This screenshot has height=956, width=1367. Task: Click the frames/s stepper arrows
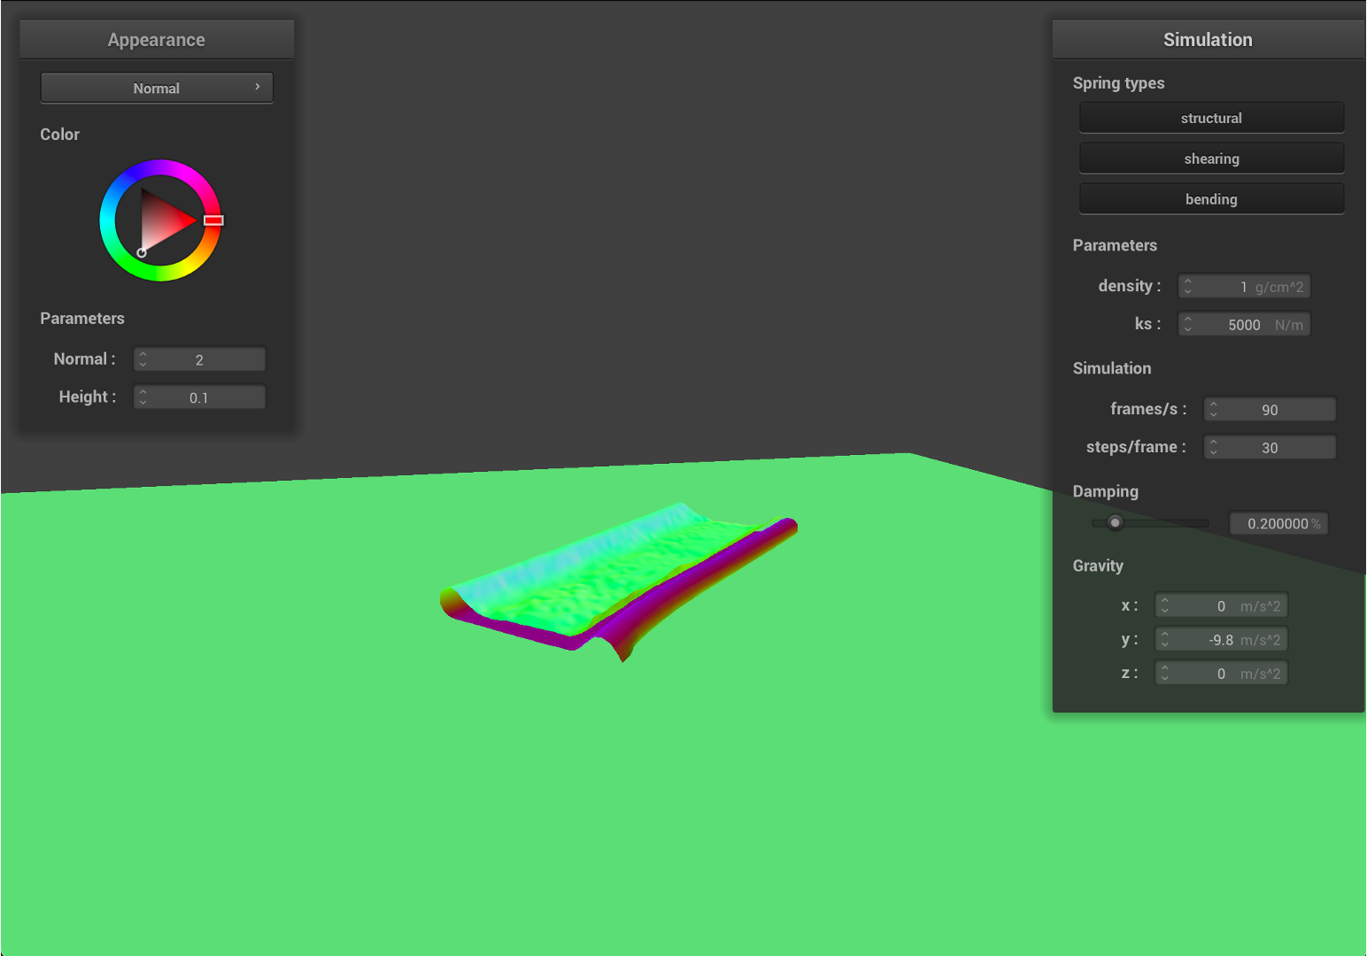pyautogui.click(x=1214, y=409)
